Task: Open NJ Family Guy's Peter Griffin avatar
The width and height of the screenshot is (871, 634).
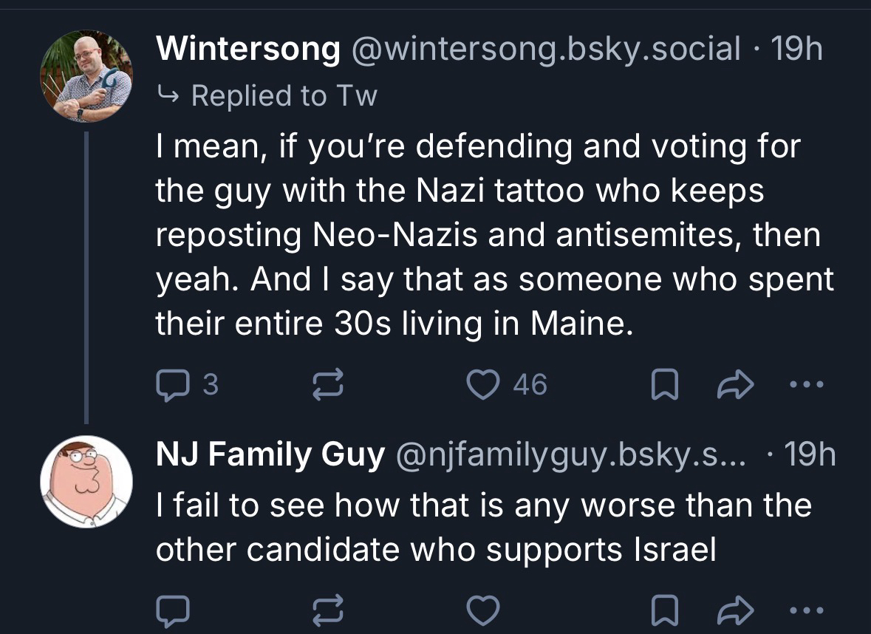Action: click(x=86, y=482)
